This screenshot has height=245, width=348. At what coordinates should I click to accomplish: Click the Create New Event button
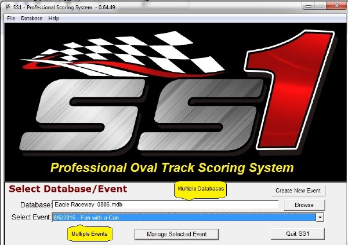pyautogui.click(x=298, y=191)
